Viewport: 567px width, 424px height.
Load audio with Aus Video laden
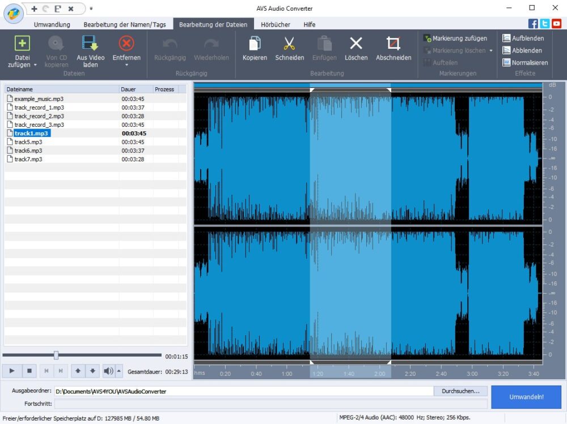(x=90, y=44)
